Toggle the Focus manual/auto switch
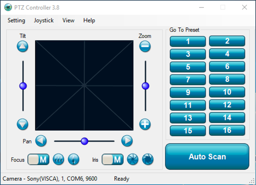The width and height of the screenshot is (256, 185). (38, 159)
